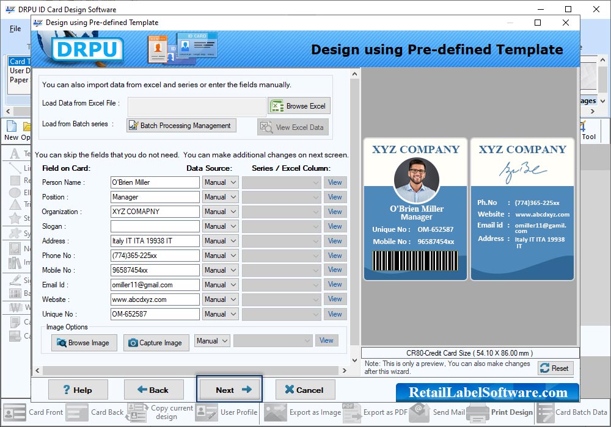
Task: Go Back to the previous wizard step
Action: (x=153, y=390)
